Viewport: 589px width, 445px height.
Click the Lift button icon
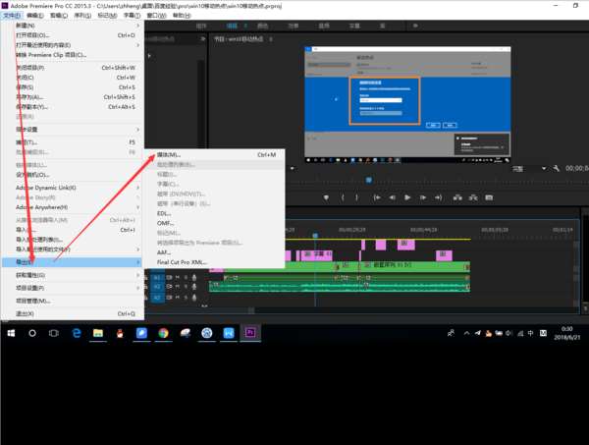457,197
